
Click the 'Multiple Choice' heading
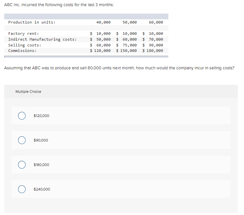click(28, 92)
